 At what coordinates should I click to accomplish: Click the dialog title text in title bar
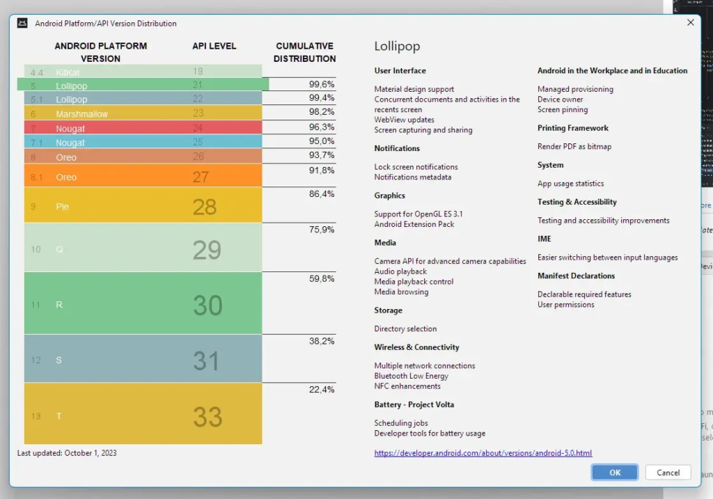pyautogui.click(x=106, y=23)
